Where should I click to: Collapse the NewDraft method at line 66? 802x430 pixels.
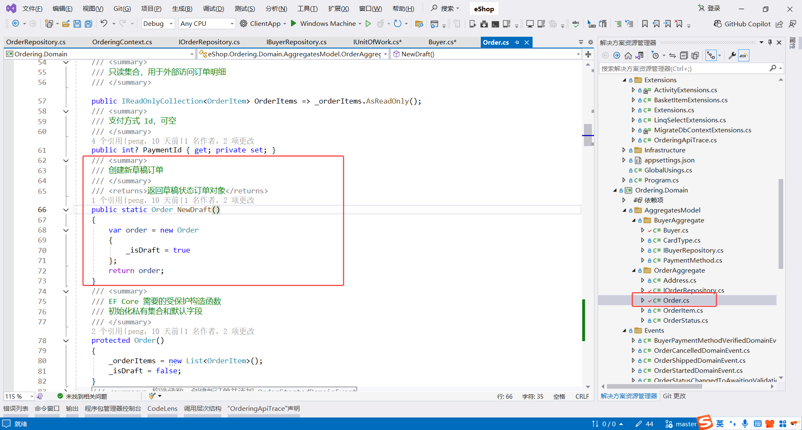(66, 210)
